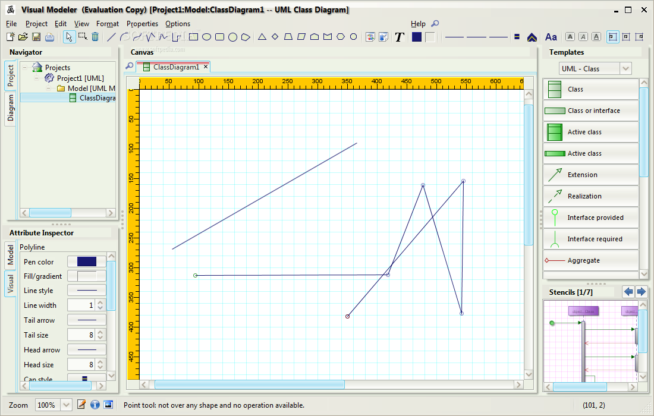Create a new document from toolbar
The height and width of the screenshot is (416, 654).
tap(11, 37)
